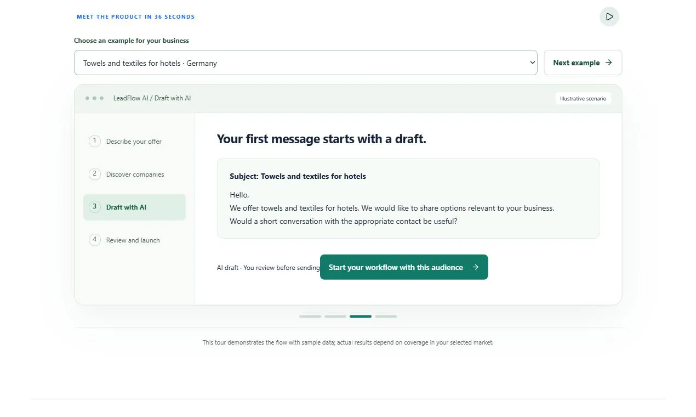
Task: Click the Illustrative scenario badge
Action: pos(583,99)
